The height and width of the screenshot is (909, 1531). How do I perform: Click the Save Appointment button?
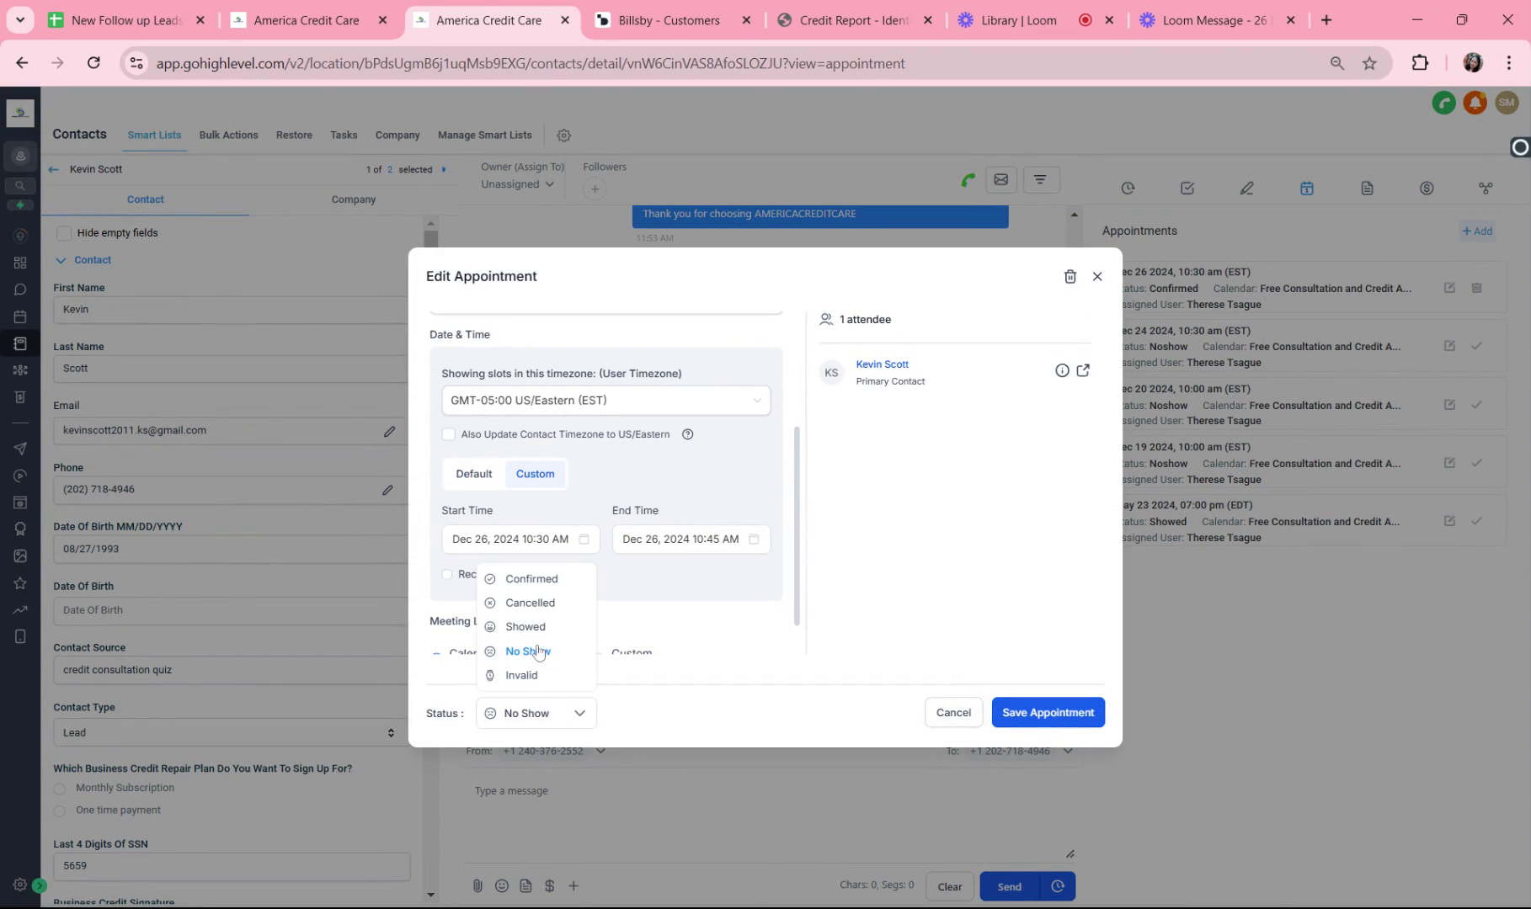tap(1048, 712)
